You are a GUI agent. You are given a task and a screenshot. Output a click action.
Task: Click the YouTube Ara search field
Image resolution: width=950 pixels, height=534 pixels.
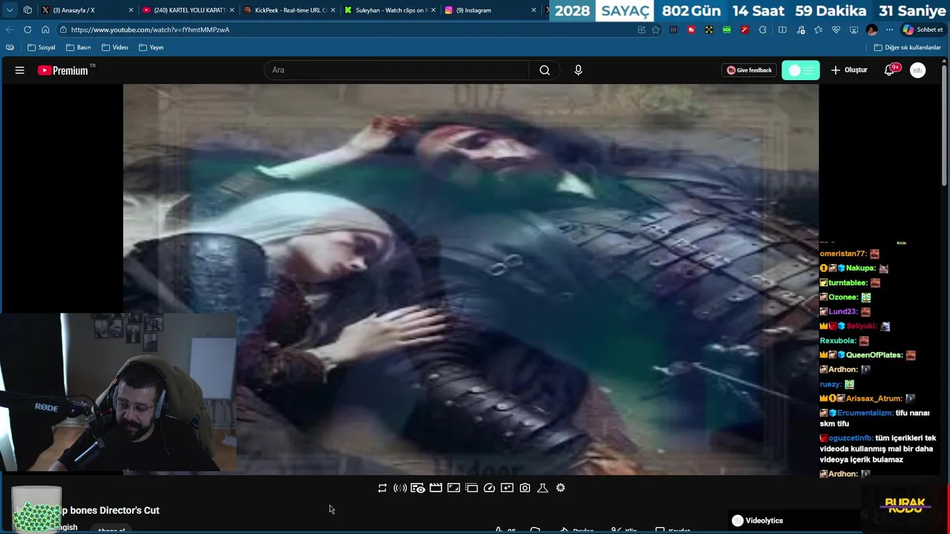397,70
